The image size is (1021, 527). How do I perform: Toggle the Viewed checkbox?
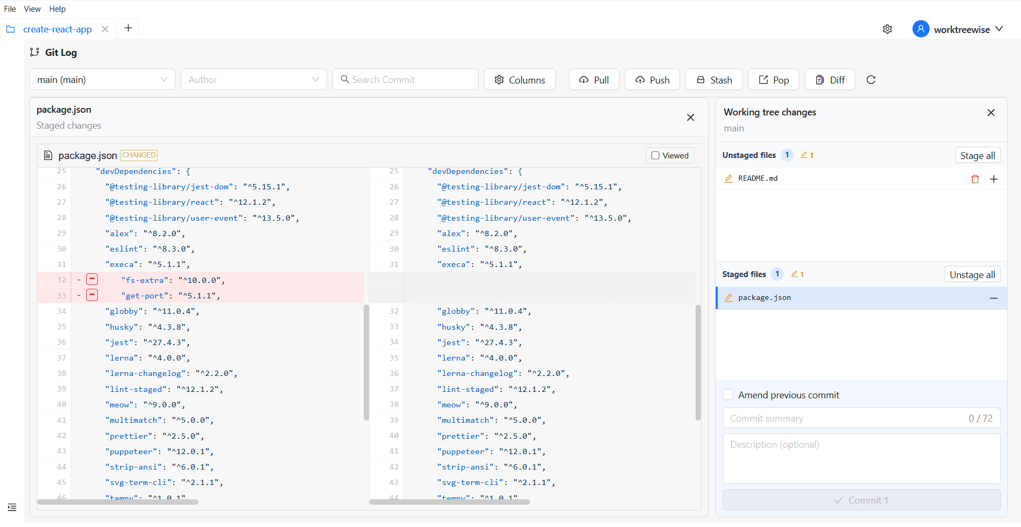pos(656,155)
